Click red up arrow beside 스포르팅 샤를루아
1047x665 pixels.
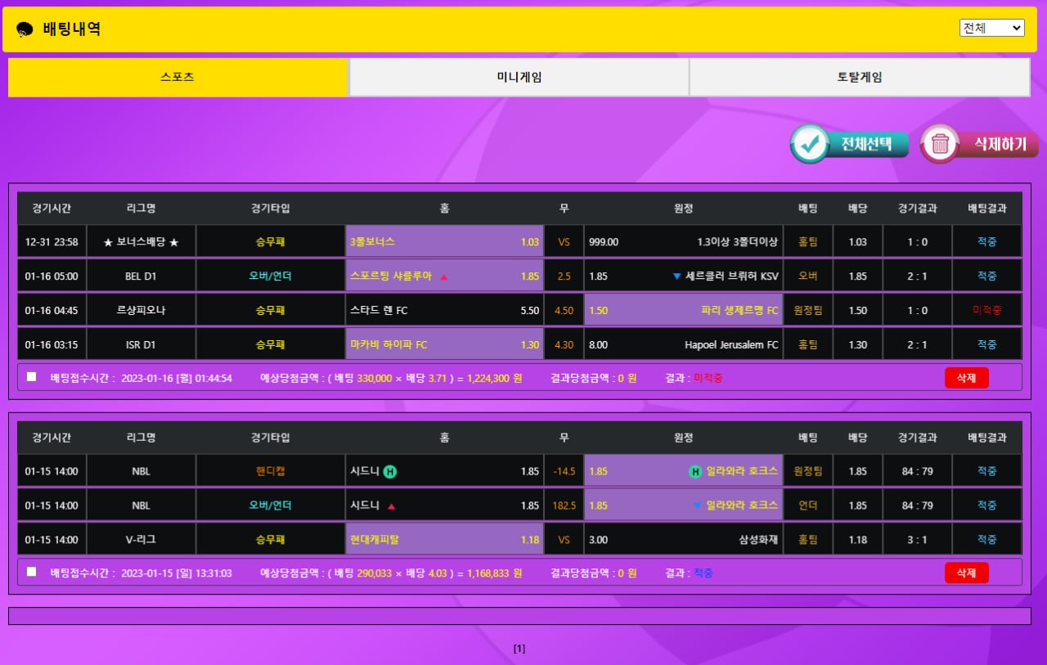(444, 276)
